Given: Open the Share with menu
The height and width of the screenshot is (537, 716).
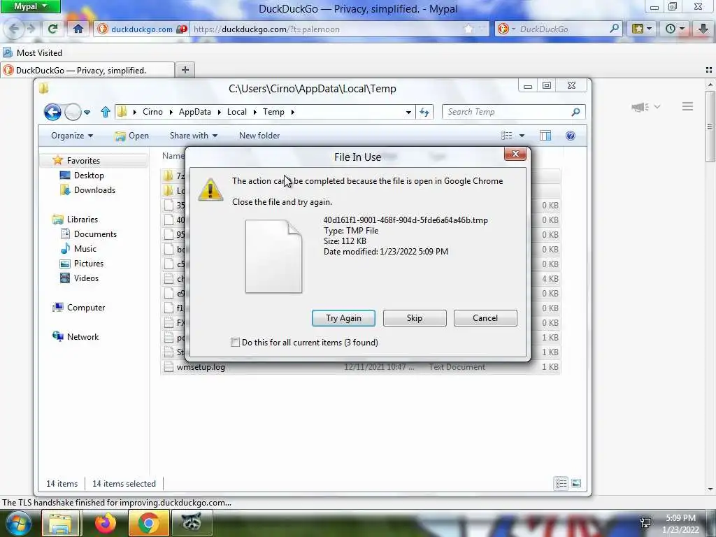Looking at the screenshot, I should coord(194,136).
